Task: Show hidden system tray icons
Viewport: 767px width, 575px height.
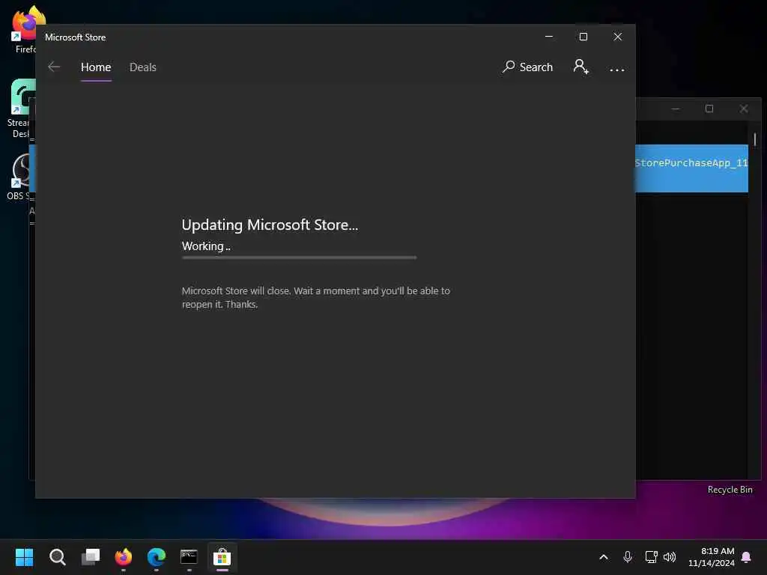Action: (x=604, y=557)
